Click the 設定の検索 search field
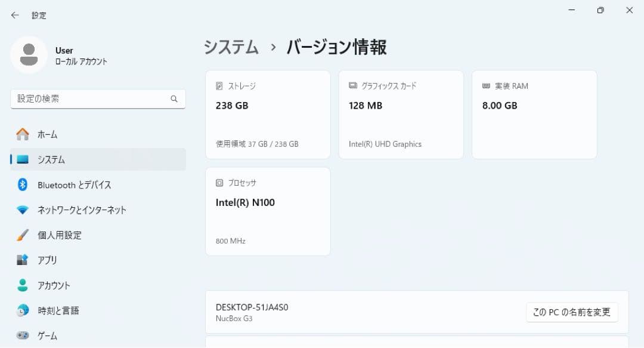This screenshot has height=348, width=644. 89,98
